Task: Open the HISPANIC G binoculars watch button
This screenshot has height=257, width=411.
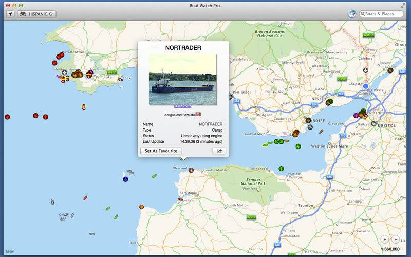Action: click(x=36, y=14)
